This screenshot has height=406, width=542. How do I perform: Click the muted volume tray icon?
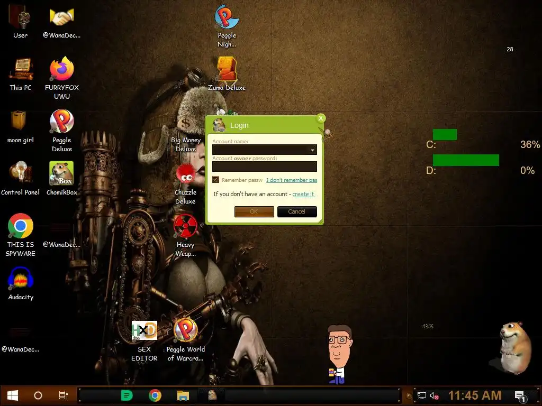coord(435,395)
